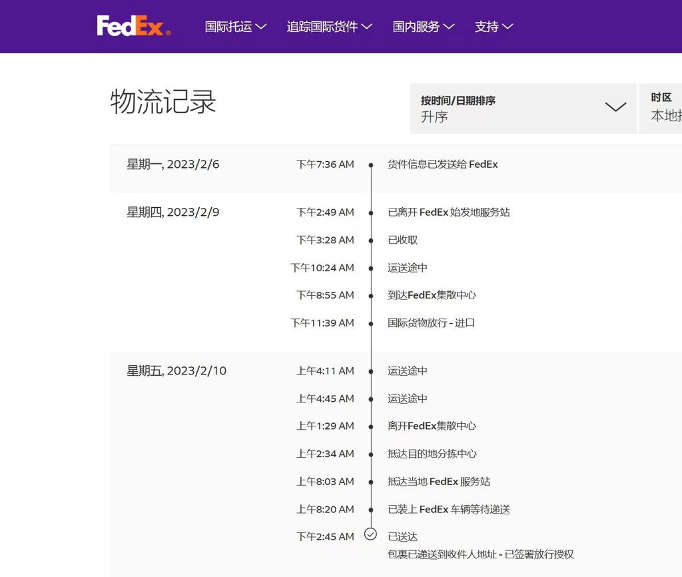Click the timeline dot for 离开FedEx集散中心
The image size is (682, 577).
pos(371,427)
